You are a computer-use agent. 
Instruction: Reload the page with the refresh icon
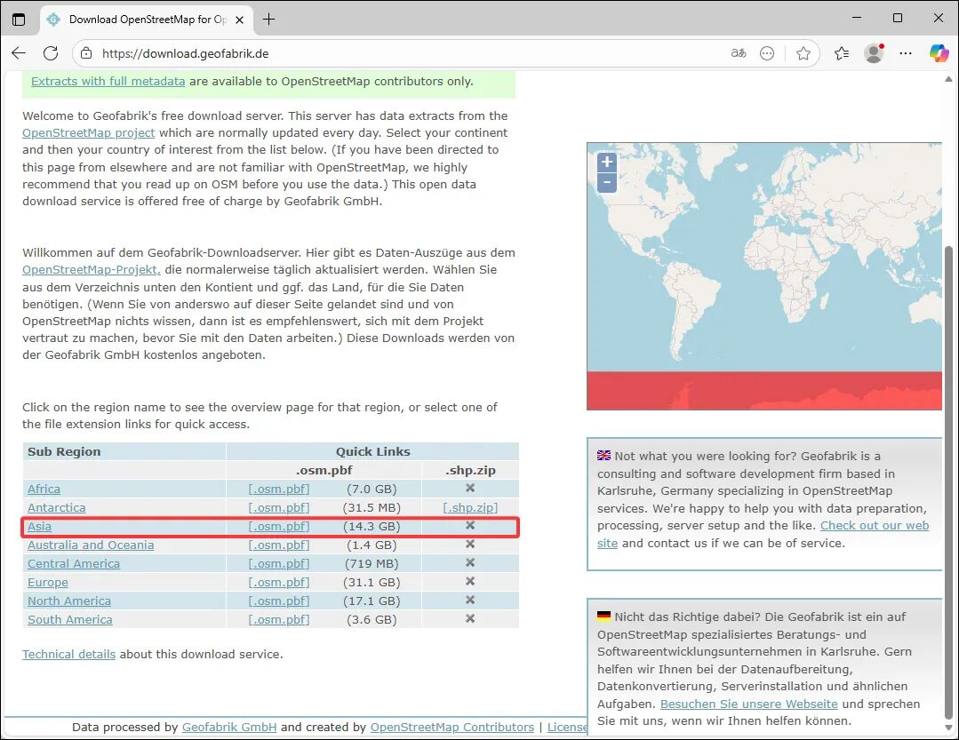51,53
